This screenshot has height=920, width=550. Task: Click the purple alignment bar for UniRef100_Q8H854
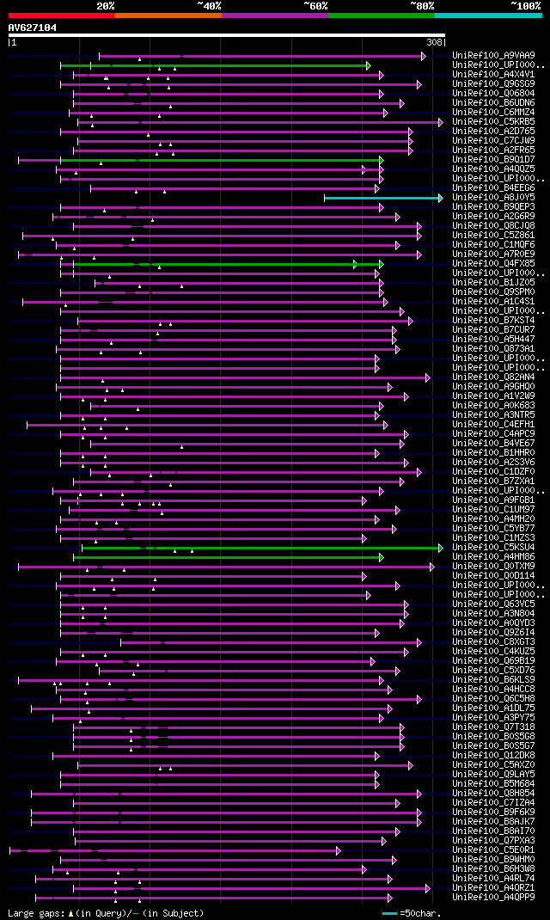226,794
